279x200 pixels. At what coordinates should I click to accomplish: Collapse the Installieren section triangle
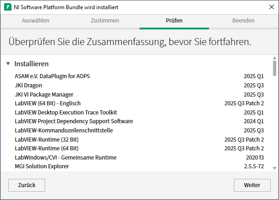pyautogui.click(x=8, y=64)
